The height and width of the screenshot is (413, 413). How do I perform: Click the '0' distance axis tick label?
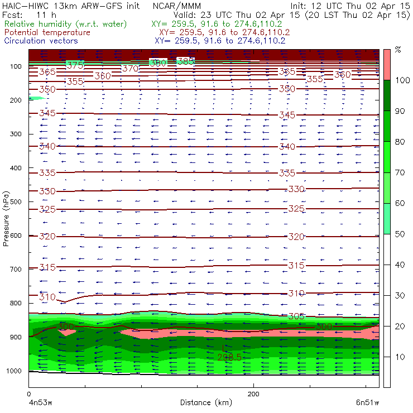[x=29, y=394]
